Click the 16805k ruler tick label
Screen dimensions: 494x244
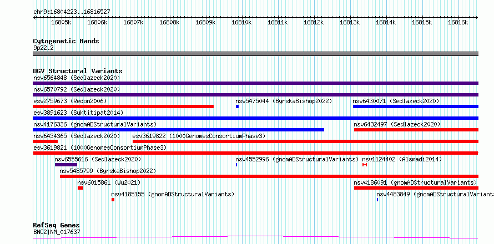(x=61, y=22)
